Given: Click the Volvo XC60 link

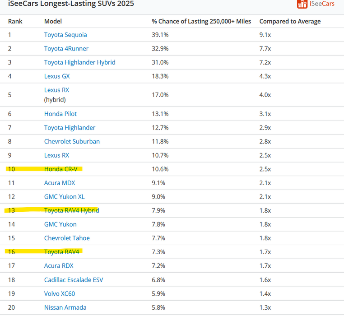Looking at the screenshot, I should [x=60, y=293].
